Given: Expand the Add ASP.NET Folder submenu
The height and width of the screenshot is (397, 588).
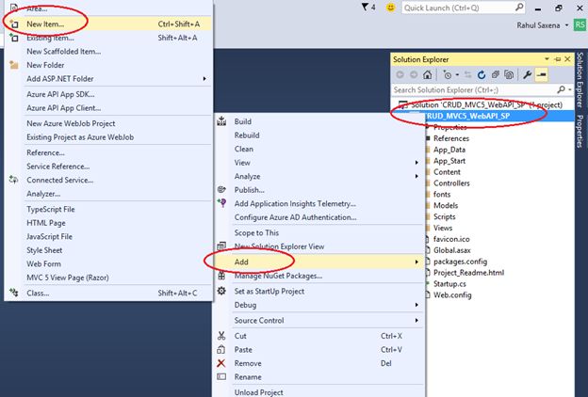Looking at the screenshot, I should coord(204,79).
